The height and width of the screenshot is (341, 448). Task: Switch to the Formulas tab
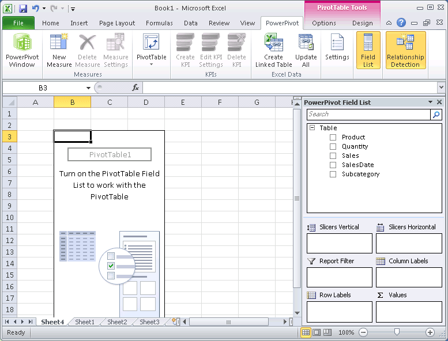click(159, 23)
